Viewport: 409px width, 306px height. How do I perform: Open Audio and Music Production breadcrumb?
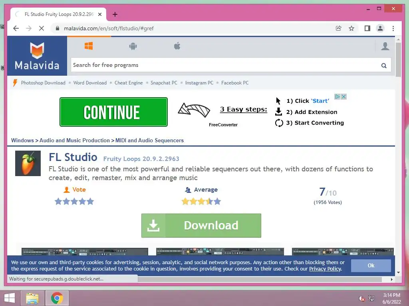click(75, 141)
